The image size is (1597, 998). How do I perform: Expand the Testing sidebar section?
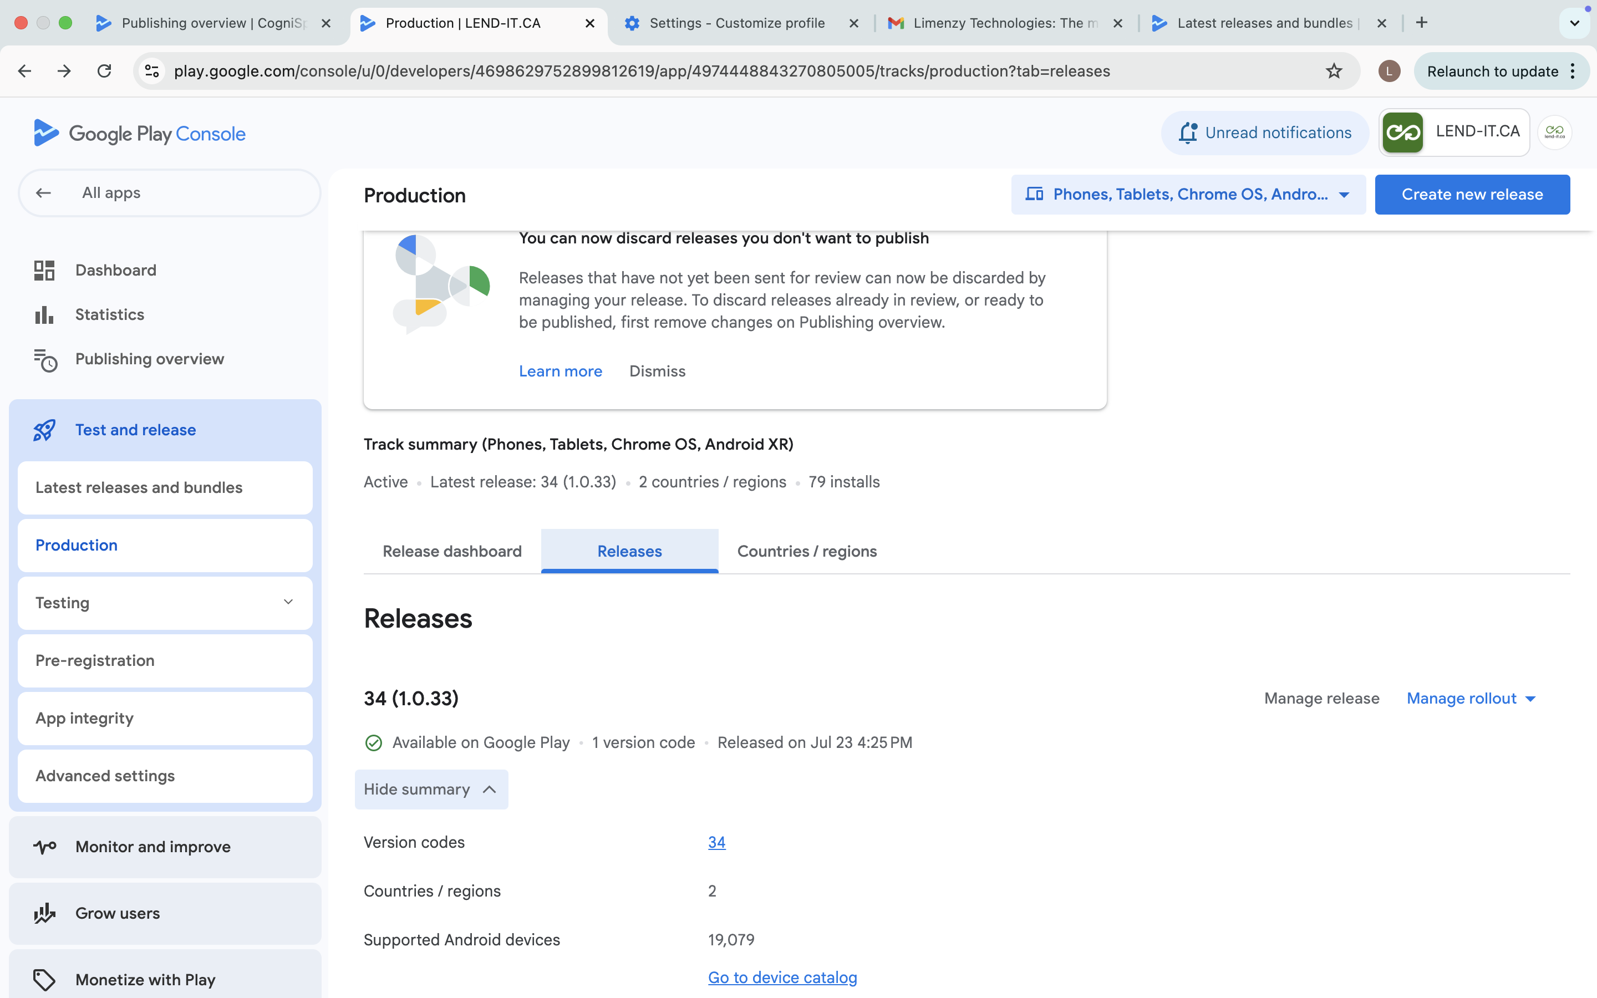[x=288, y=602]
